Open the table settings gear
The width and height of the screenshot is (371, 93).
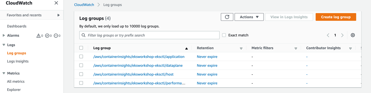click(353, 35)
